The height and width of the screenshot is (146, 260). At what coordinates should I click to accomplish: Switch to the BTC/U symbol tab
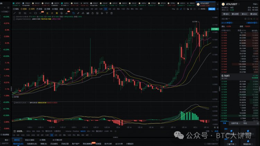162,4
